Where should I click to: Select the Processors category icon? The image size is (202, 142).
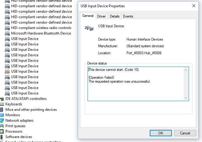(x=2, y=131)
